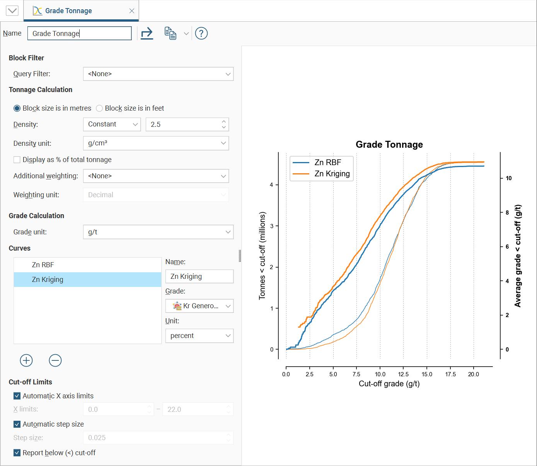The width and height of the screenshot is (537, 466).
Task: Open the Grade unit g/t dropdown
Action: tap(158, 232)
